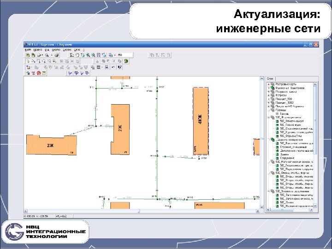Open the Сервис menu
The image size is (332, 249).
point(67,49)
